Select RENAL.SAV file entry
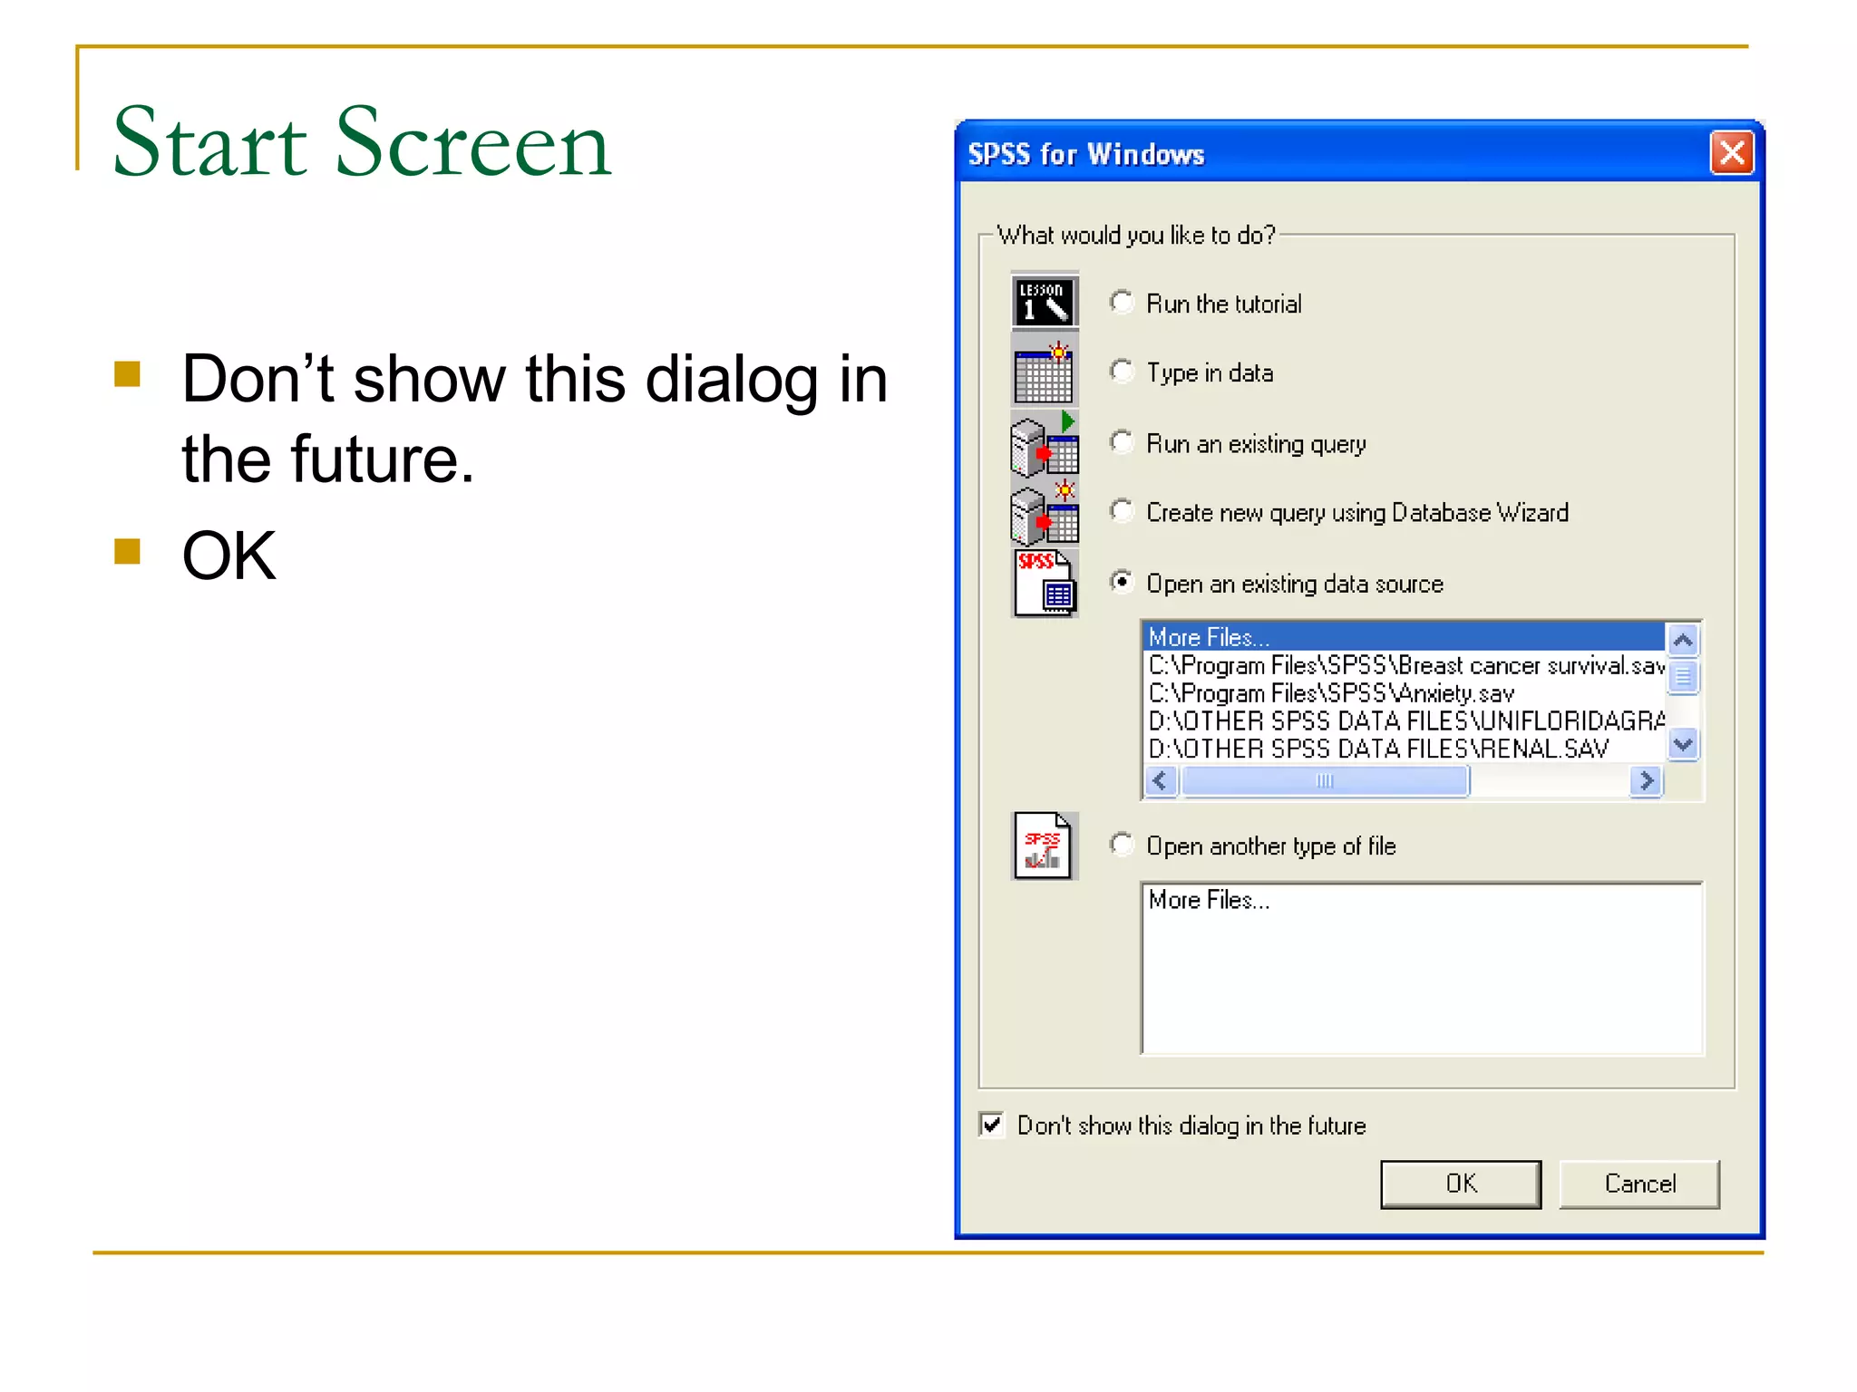This screenshot has width=1857, height=1392. [1404, 749]
